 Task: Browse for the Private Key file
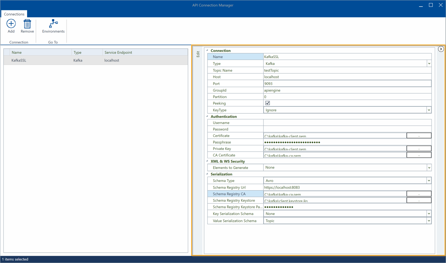tap(419, 149)
